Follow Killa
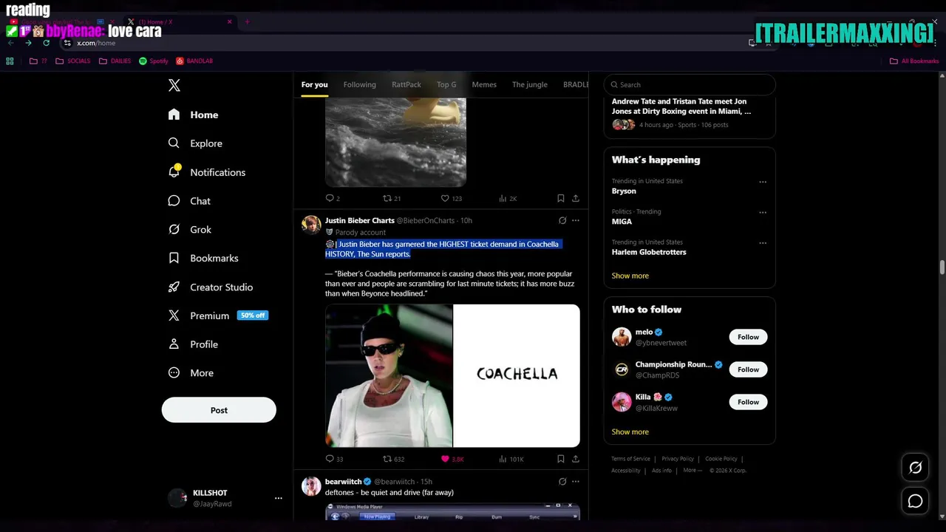Viewport: 946px width, 532px height. [x=748, y=402]
